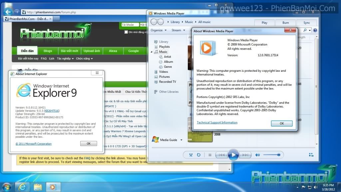Open the Google tab on the forum

click(133, 51)
